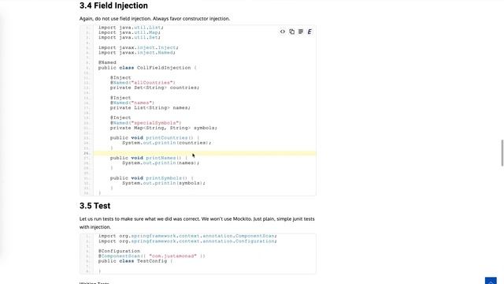Click the '3.5 Test' heading
The height and width of the screenshot is (284, 504).
[x=94, y=206]
